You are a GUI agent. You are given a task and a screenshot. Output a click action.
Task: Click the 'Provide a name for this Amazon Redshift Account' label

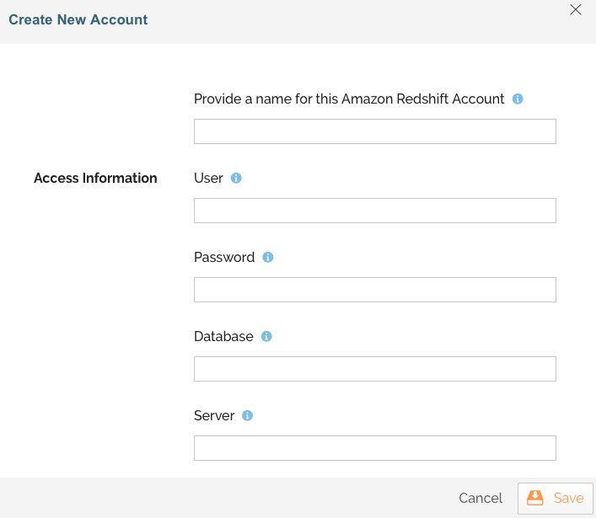tap(349, 99)
